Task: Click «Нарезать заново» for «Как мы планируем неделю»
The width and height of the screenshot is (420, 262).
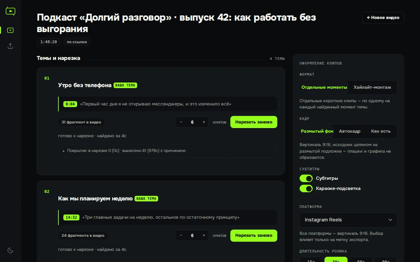Action: click(x=254, y=235)
